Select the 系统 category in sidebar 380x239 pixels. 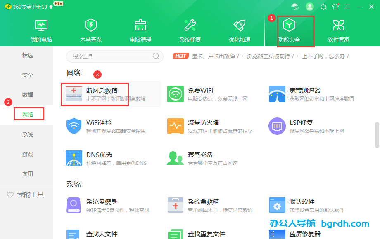(x=27, y=134)
